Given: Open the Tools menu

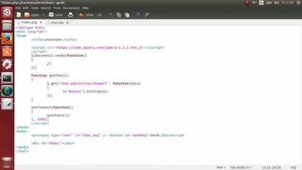Looking at the screenshot, I should (x=57, y=8).
